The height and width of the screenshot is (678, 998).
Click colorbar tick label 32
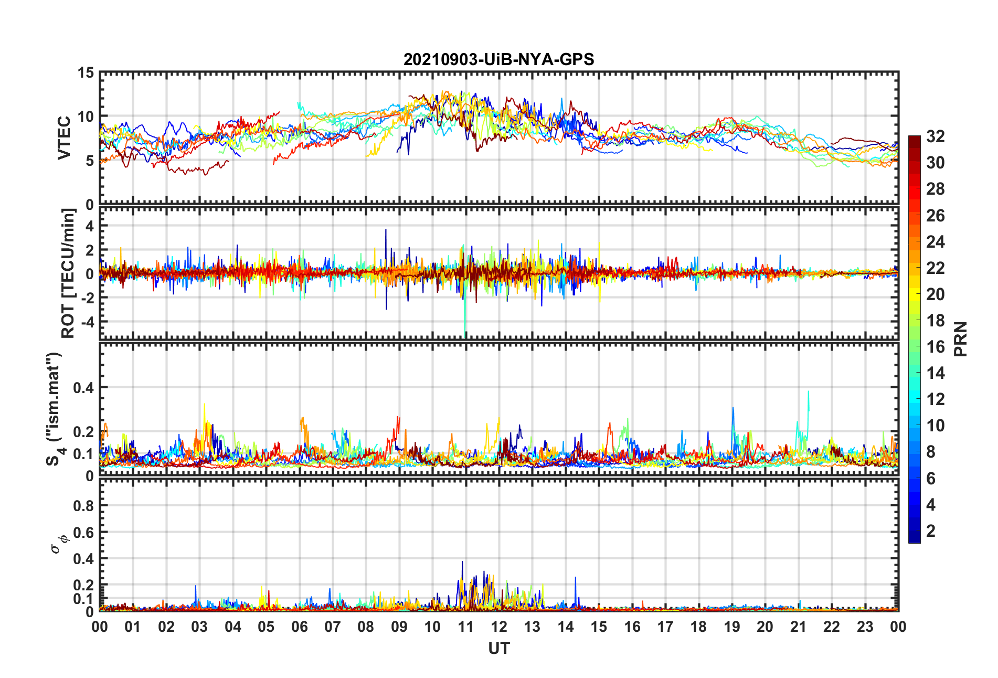point(935,136)
